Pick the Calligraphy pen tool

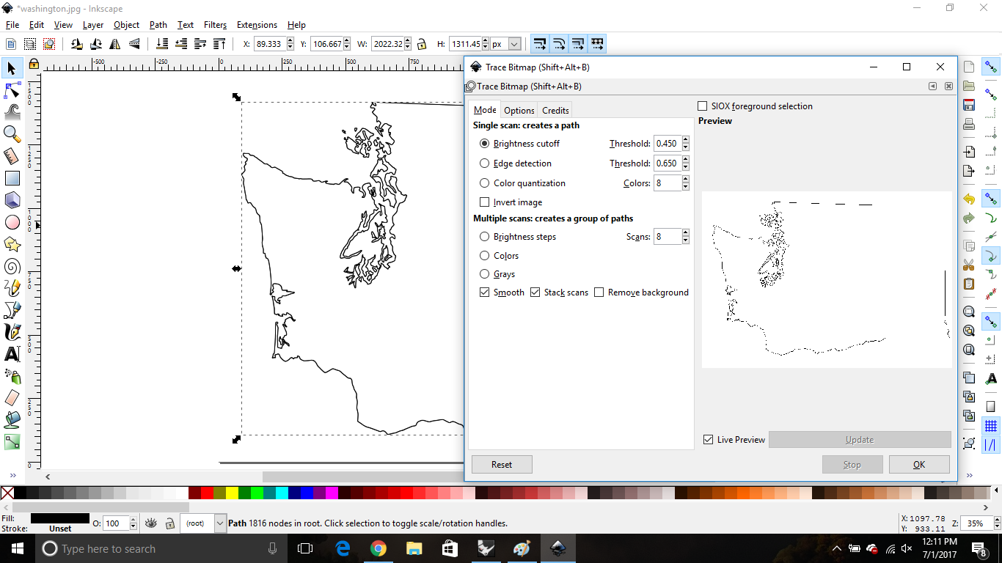12,331
